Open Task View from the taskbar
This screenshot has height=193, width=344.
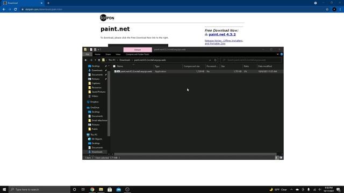click(83, 189)
